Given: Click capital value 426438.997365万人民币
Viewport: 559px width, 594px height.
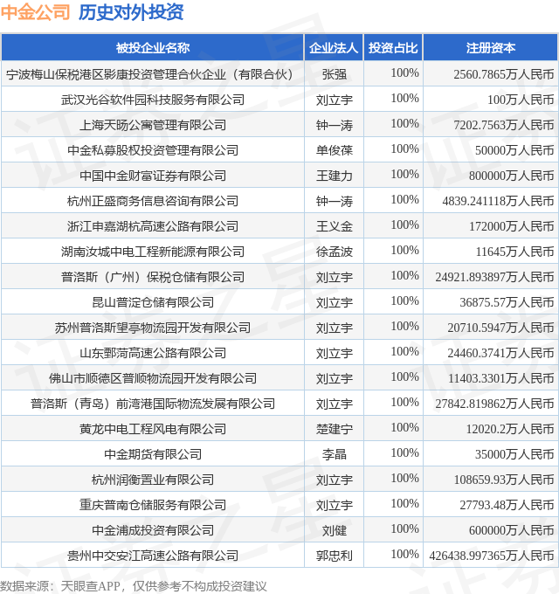Looking at the screenshot, I should [x=492, y=556].
